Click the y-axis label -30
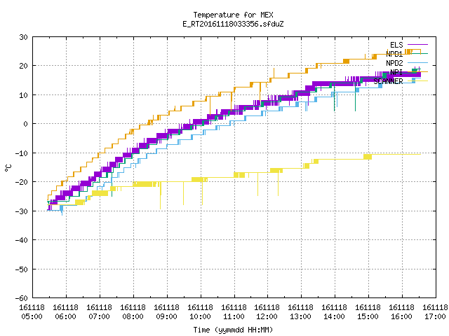 [x=22, y=211]
